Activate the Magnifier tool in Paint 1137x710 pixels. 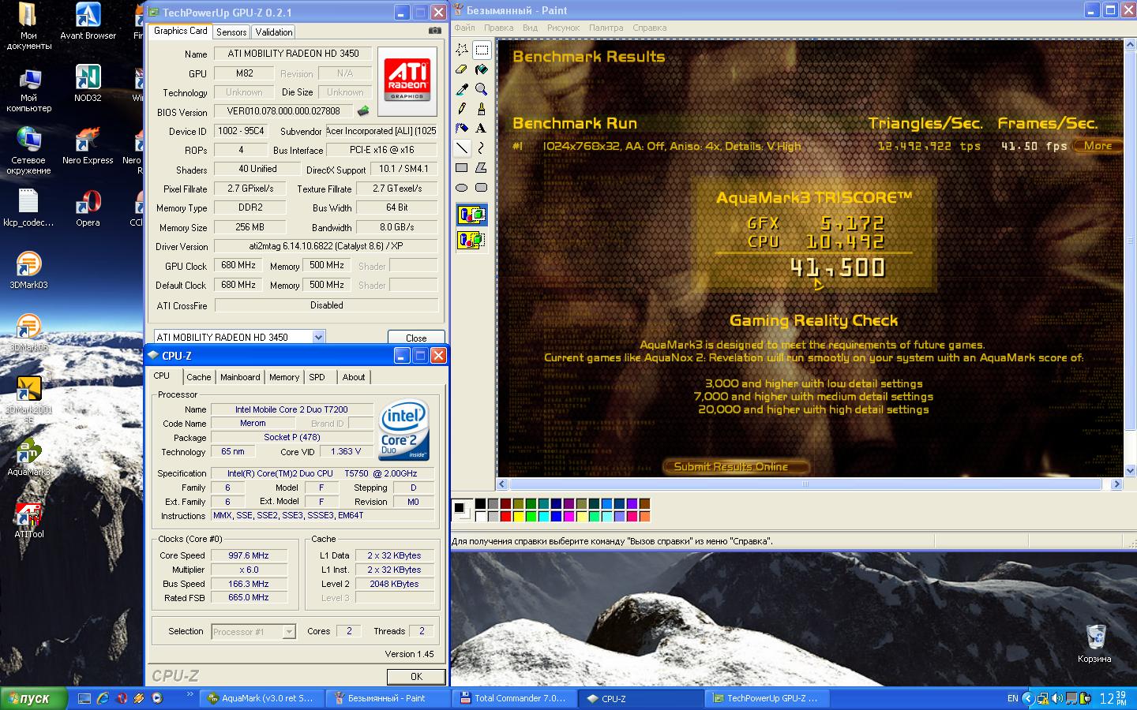point(482,89)
